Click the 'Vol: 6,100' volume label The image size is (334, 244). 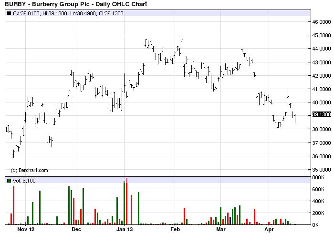(x=24, y=181)
